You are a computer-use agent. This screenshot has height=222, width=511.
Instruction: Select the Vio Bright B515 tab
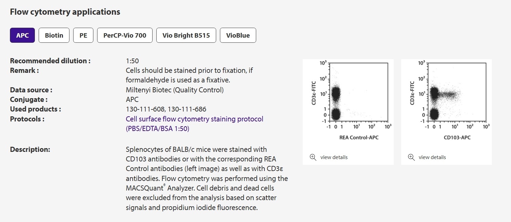tap(186, 35)
